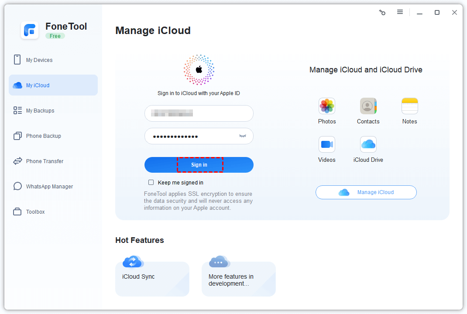Click the Apple ID email field
The image size is (467, 314).
[x=199, y=113]
